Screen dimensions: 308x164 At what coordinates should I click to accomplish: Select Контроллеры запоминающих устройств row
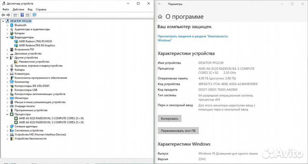click(40, 94)
